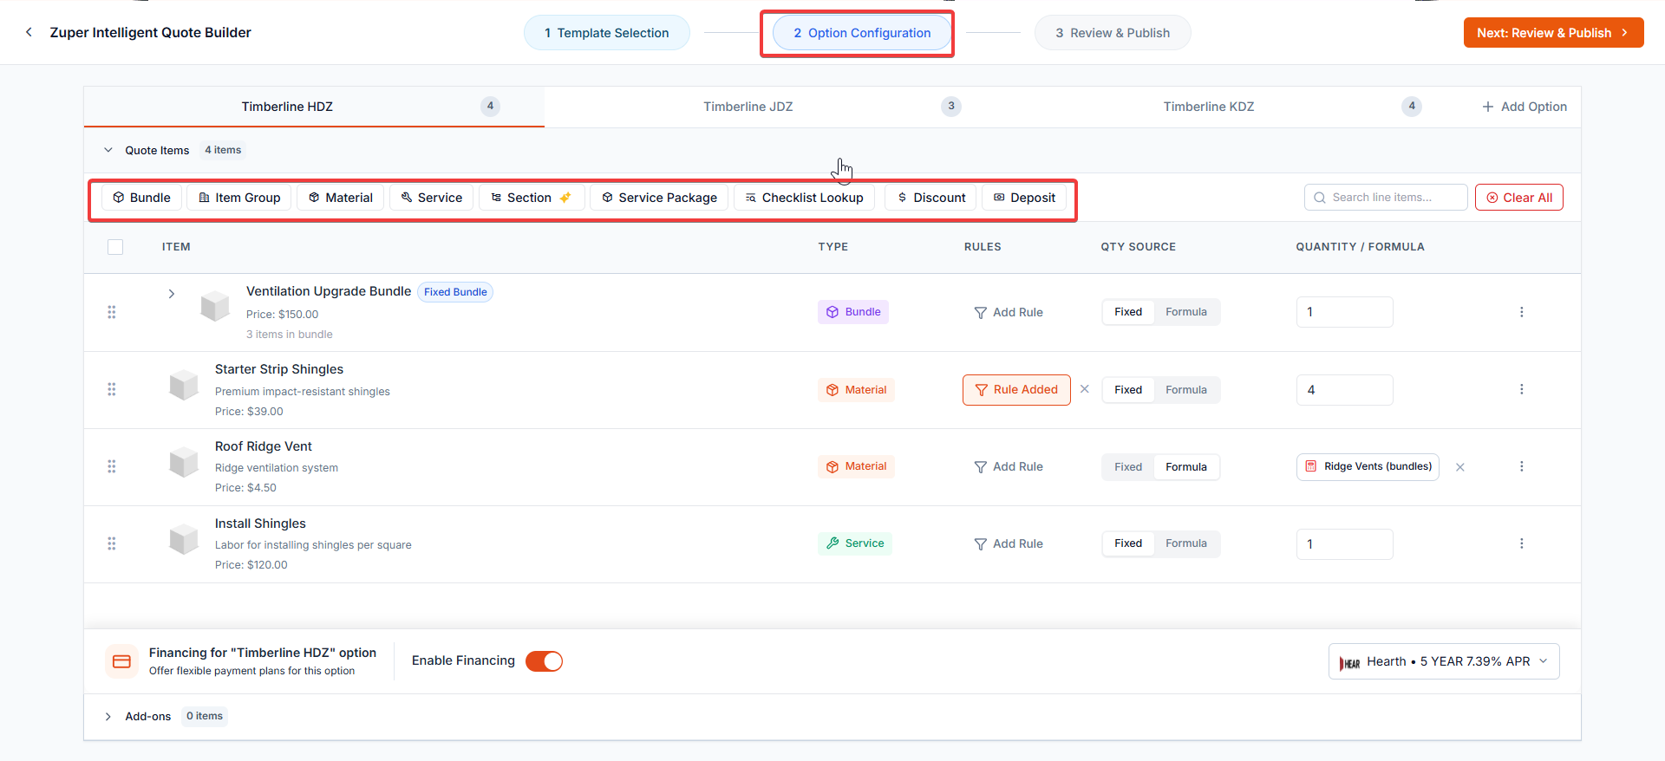Click the financing card icon
1665x761 pixels.
(x=121, y=661)
